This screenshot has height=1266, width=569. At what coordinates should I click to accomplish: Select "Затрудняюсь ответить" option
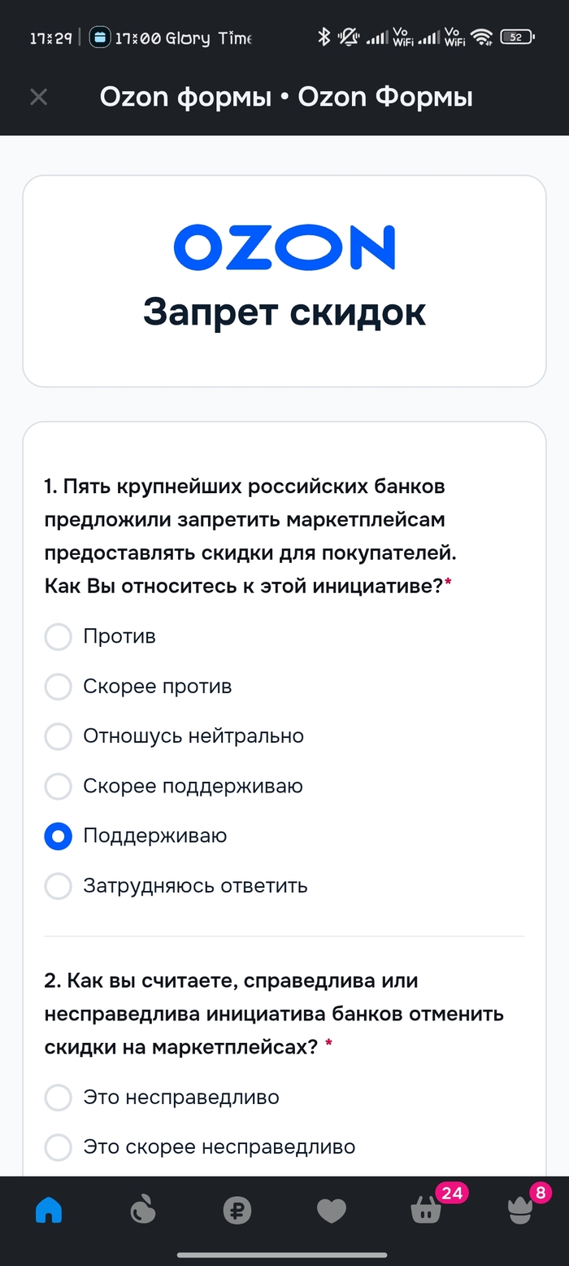[x=58, y=886]
